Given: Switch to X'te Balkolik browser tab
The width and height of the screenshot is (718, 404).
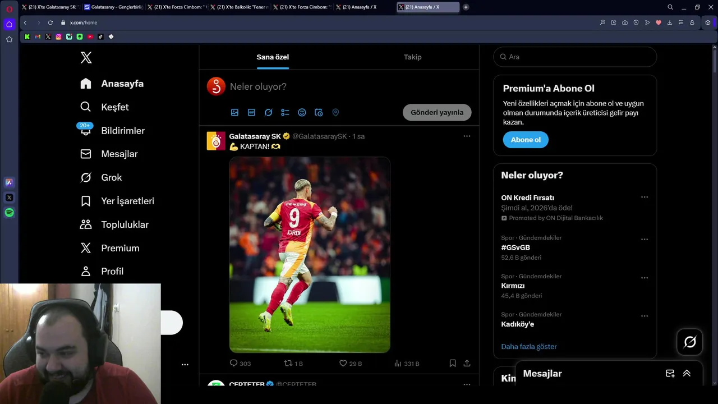Looking at the screenshot, I should [x=240, y=7].
